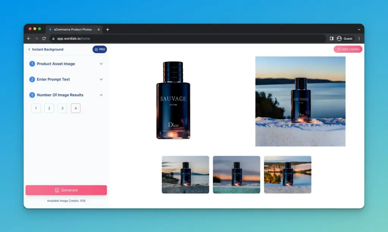Click the yellow macOS minimize button
388x232 pixels.
click(x=34, y=29)
